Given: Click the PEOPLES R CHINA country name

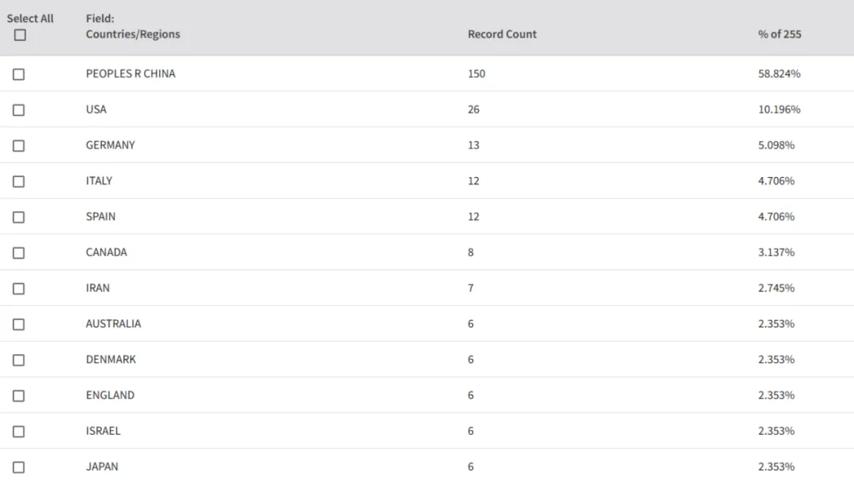Looking at the screenshot, I should 130,74.
